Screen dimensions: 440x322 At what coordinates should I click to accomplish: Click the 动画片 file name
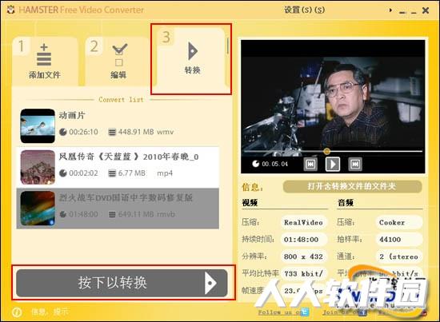pyautogui.click(x=72, y=115)
